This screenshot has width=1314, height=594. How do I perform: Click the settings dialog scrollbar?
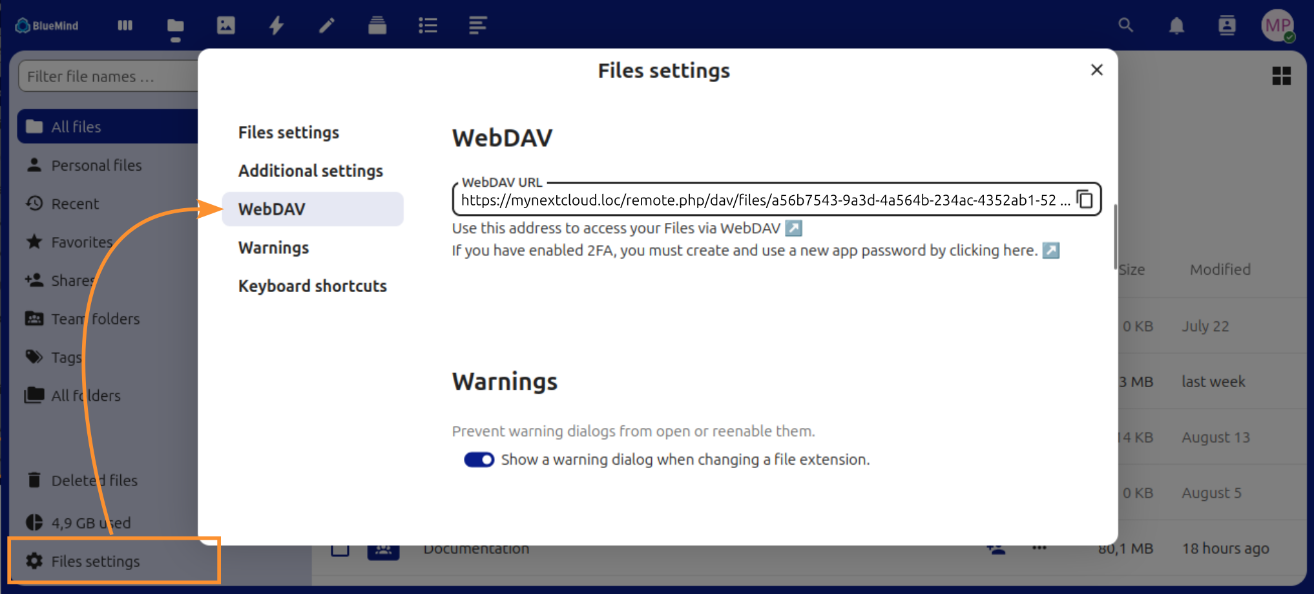(x=1115, y=237)
